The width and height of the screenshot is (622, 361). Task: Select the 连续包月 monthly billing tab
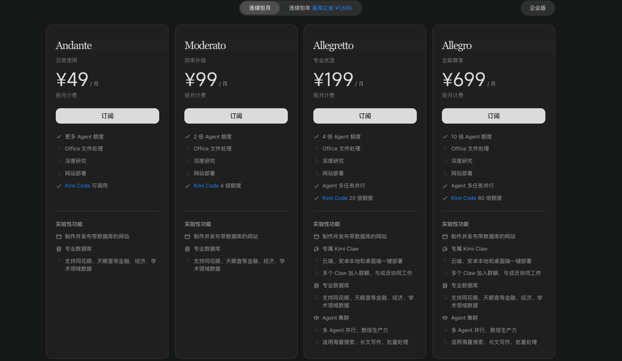coord(260,8)
